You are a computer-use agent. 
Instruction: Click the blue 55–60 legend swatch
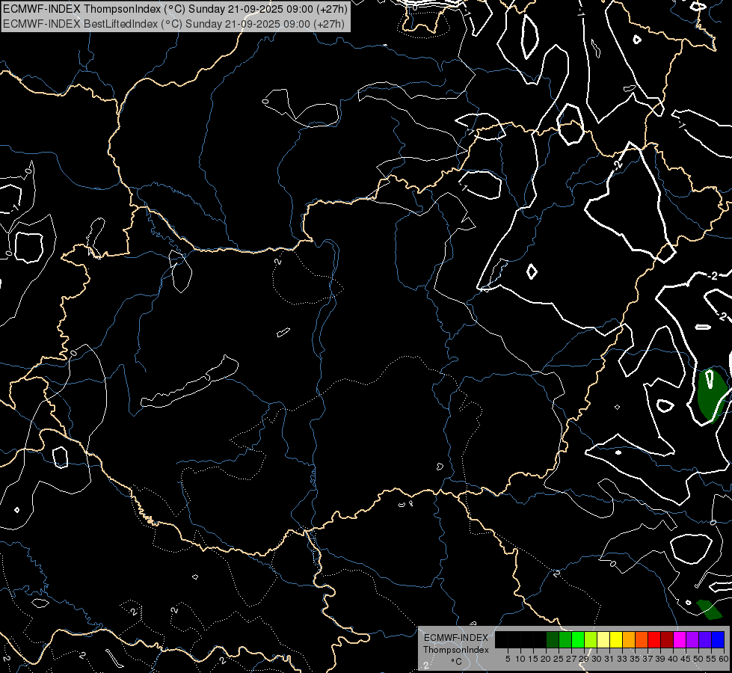pos(718,639)
